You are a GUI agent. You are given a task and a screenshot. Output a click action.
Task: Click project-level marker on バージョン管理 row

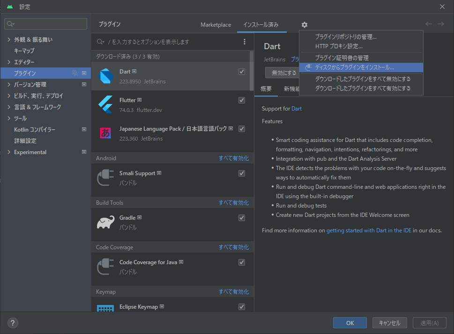(x=84, y=84)
